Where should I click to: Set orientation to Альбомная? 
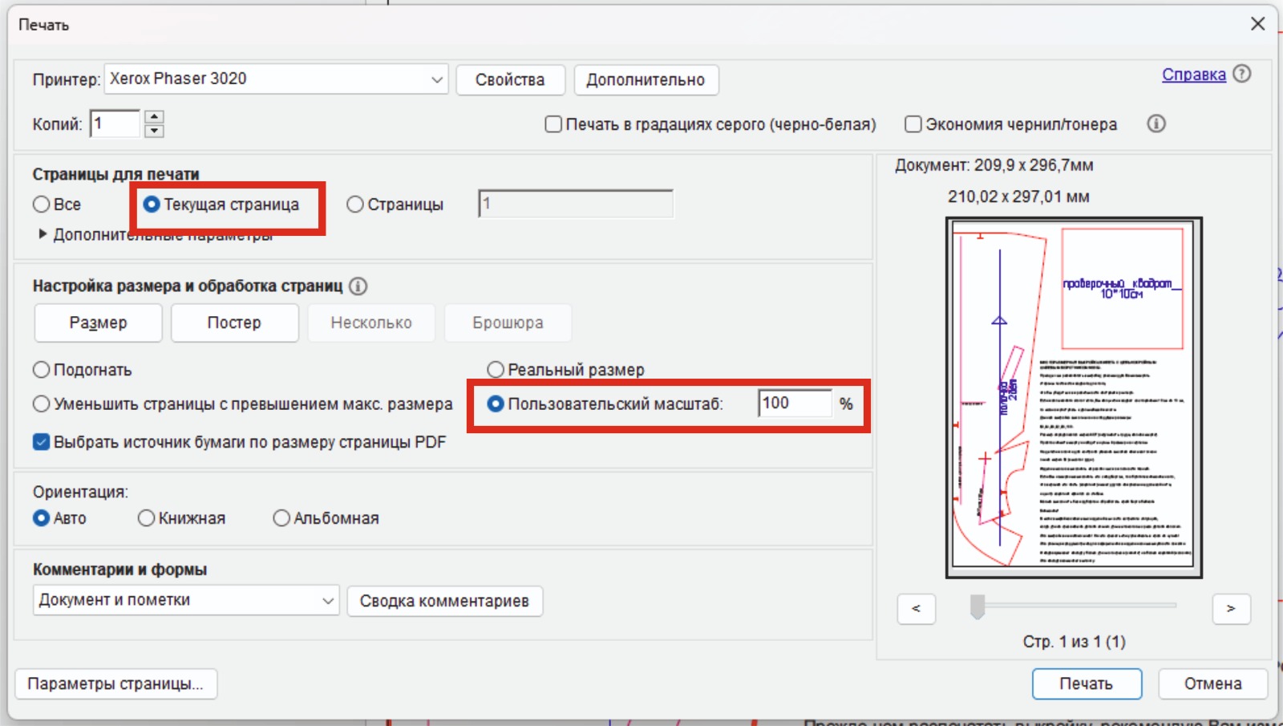click(x=281, y=518)
